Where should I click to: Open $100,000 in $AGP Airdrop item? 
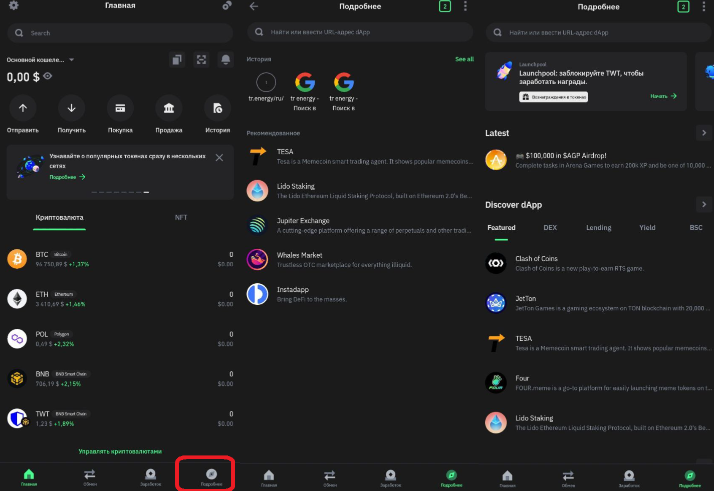(598, 160)
